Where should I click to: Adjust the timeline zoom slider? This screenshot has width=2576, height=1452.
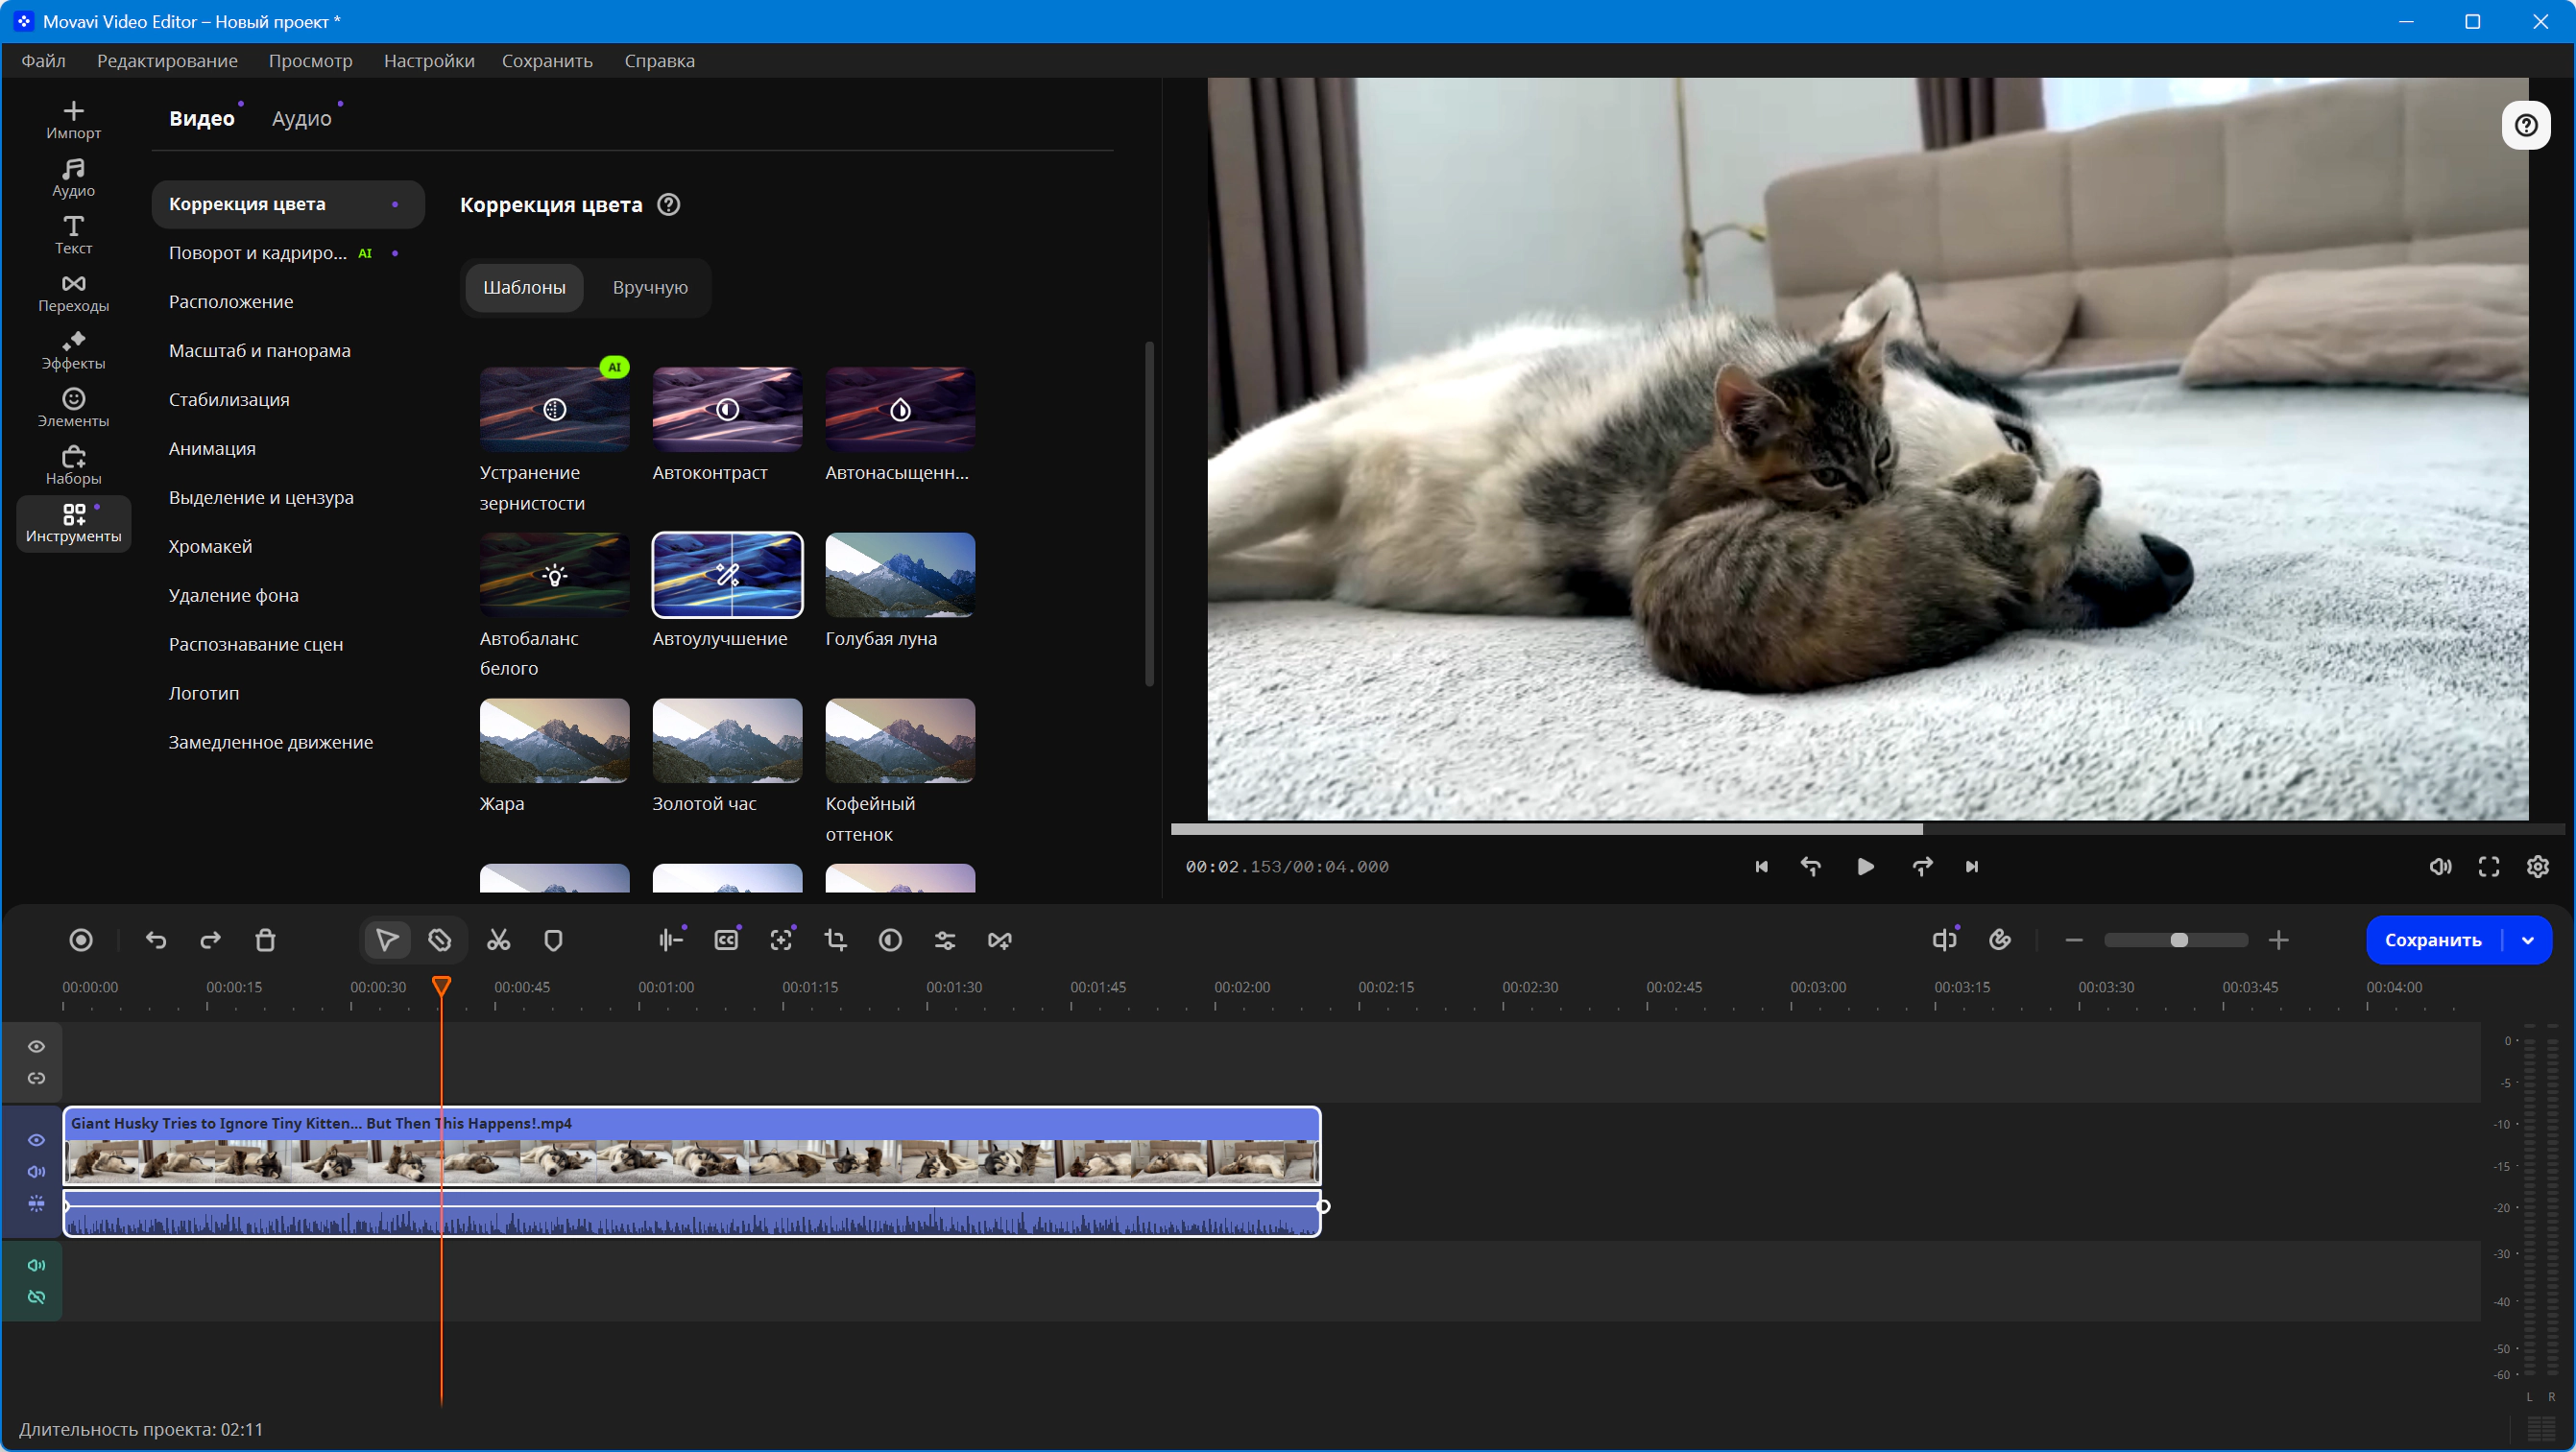pyautogui.click(x=2176, y=940)
